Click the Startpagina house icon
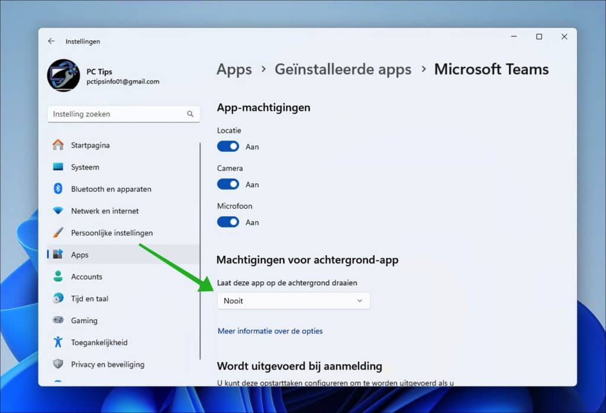Viewport: 606px width, 413px height. [x=58, y=145]
